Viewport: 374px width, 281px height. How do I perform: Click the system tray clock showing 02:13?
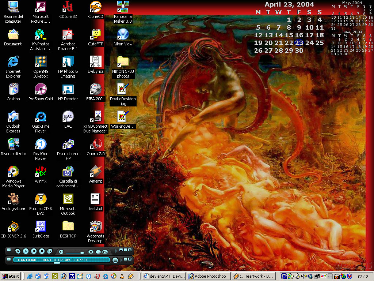tap(363, 277)
